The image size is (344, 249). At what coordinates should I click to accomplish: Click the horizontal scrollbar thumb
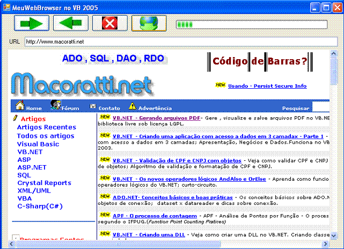click(x=119, y=244)
